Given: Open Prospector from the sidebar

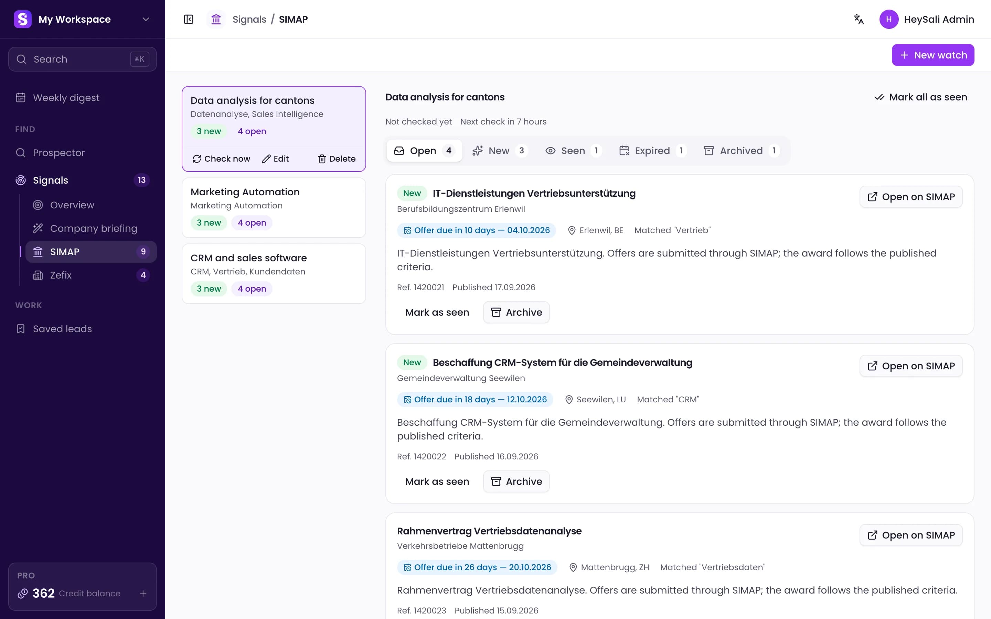Looking at the screenshot, I should (x=82, y=153).
